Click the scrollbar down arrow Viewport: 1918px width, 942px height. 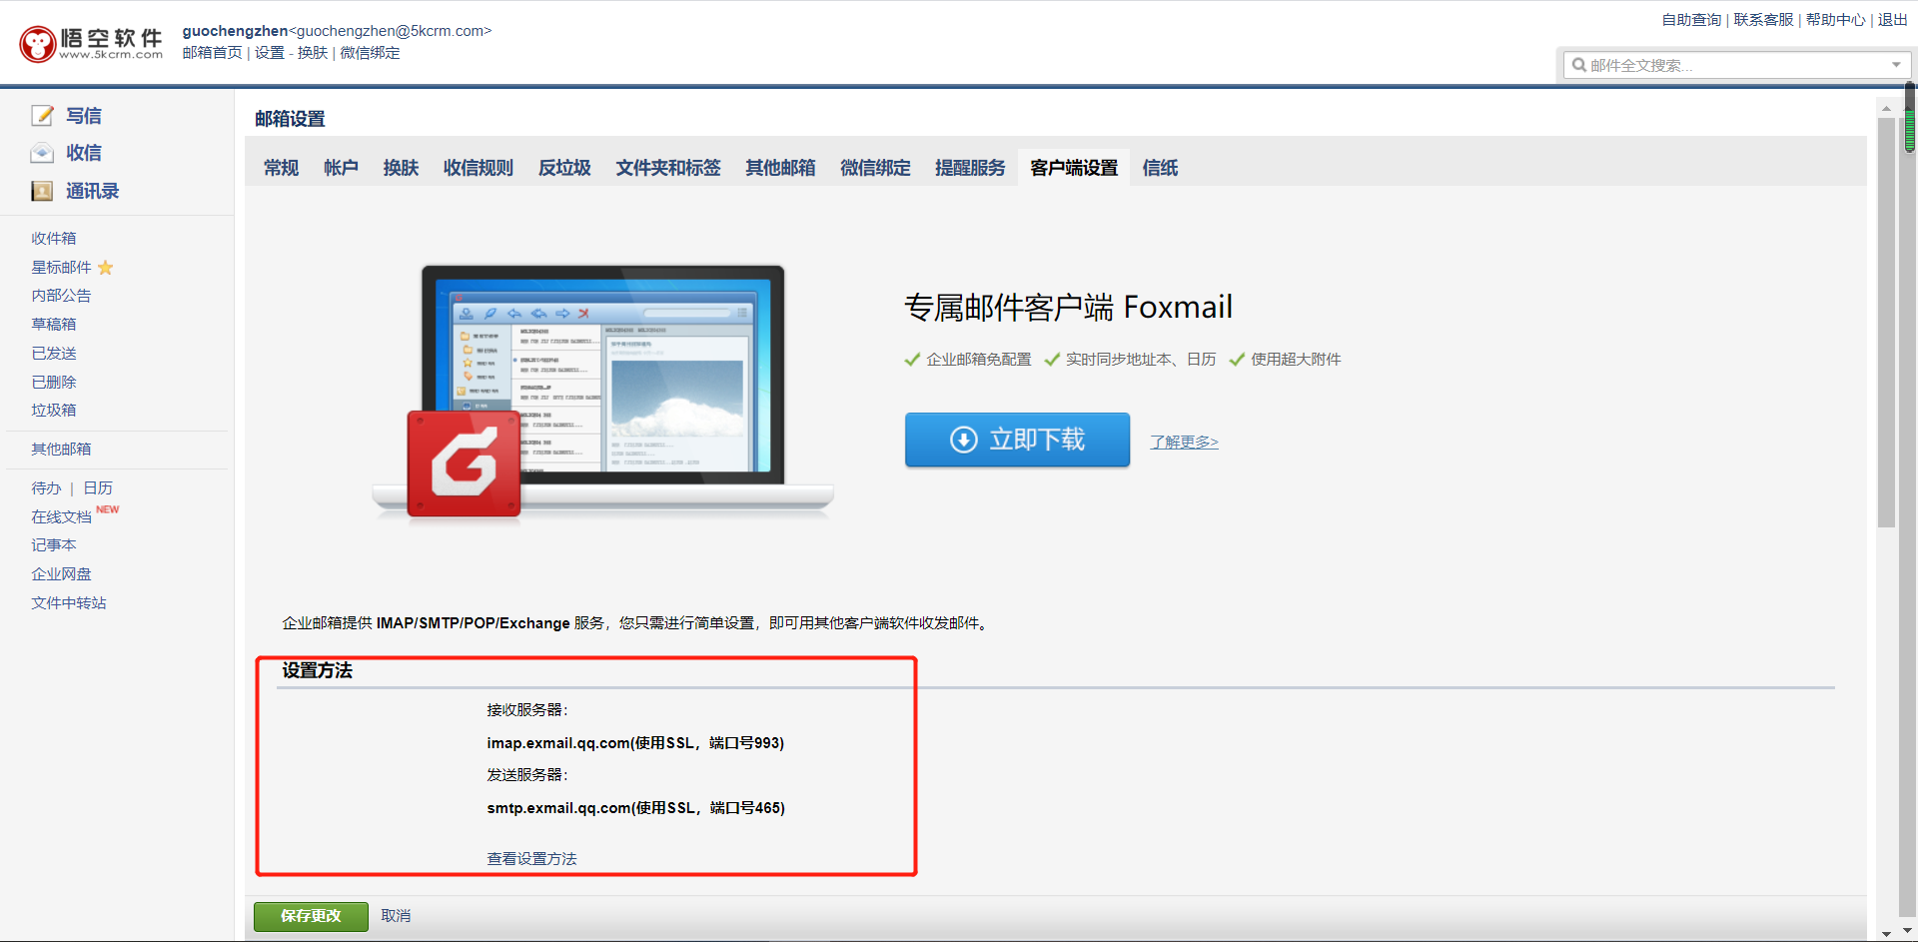tap(1886, 933)
